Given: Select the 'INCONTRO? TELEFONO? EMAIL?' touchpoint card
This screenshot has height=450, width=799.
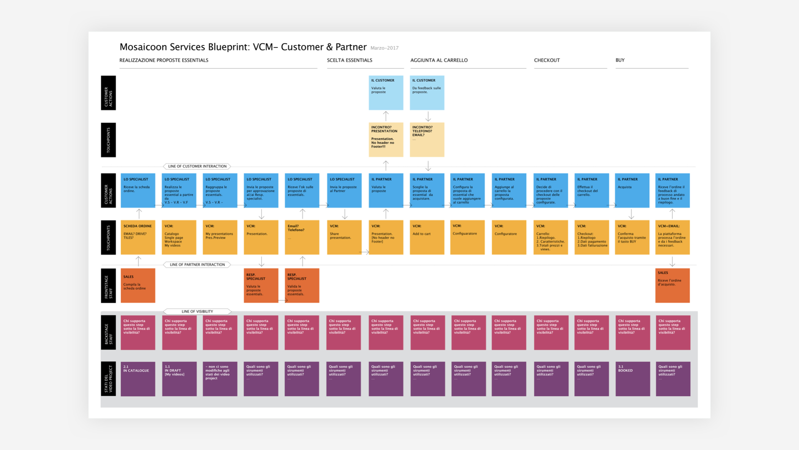Looking at the screenshot, I should (x=427, y=140).
